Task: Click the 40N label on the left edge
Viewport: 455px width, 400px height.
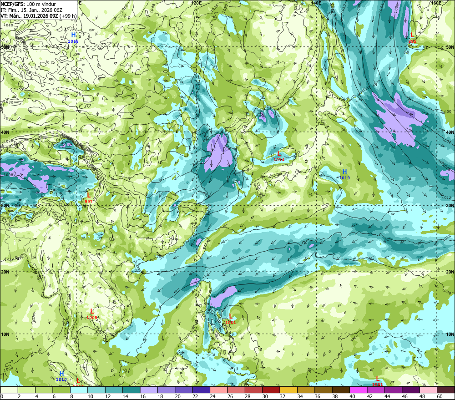Action: (5, 132)
